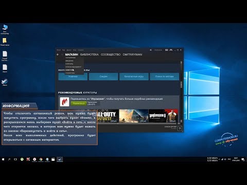
Task: Open the Chrome taskbar icon
Action: [41, 159]
